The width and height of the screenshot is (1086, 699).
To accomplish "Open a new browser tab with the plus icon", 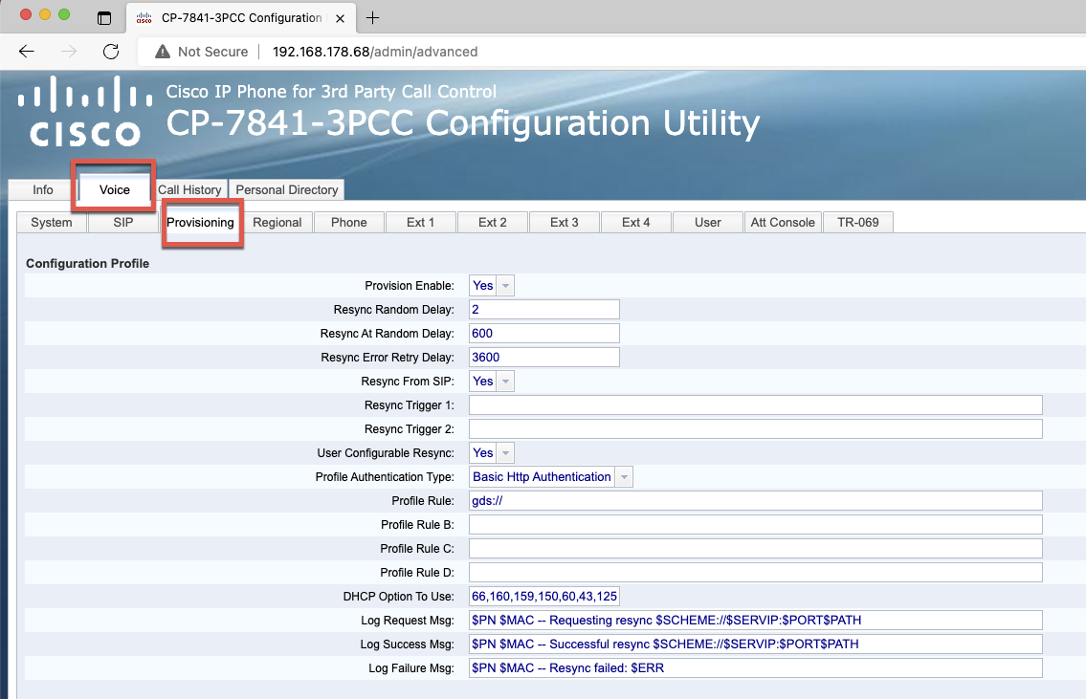I will (372, 16).
